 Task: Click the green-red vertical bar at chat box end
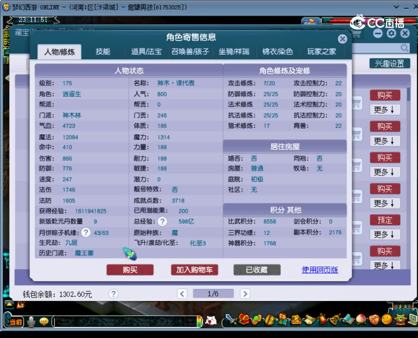pyautogui.click(x=200, y=321)
